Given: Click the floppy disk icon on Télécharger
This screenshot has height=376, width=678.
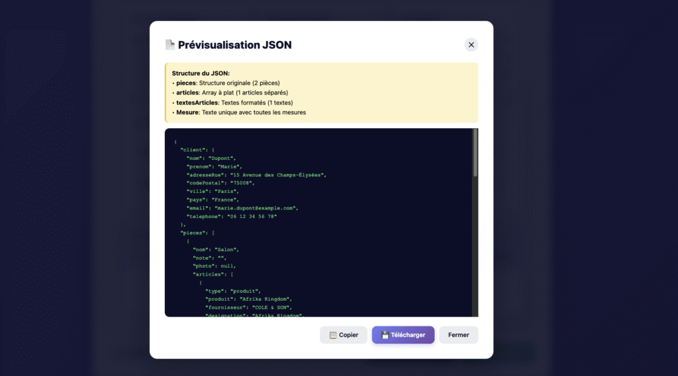Looking at the screenshot, I should tap(385, 335).
